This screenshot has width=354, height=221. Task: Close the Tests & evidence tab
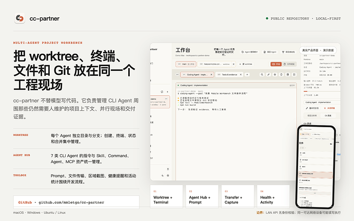pos(241,74)
